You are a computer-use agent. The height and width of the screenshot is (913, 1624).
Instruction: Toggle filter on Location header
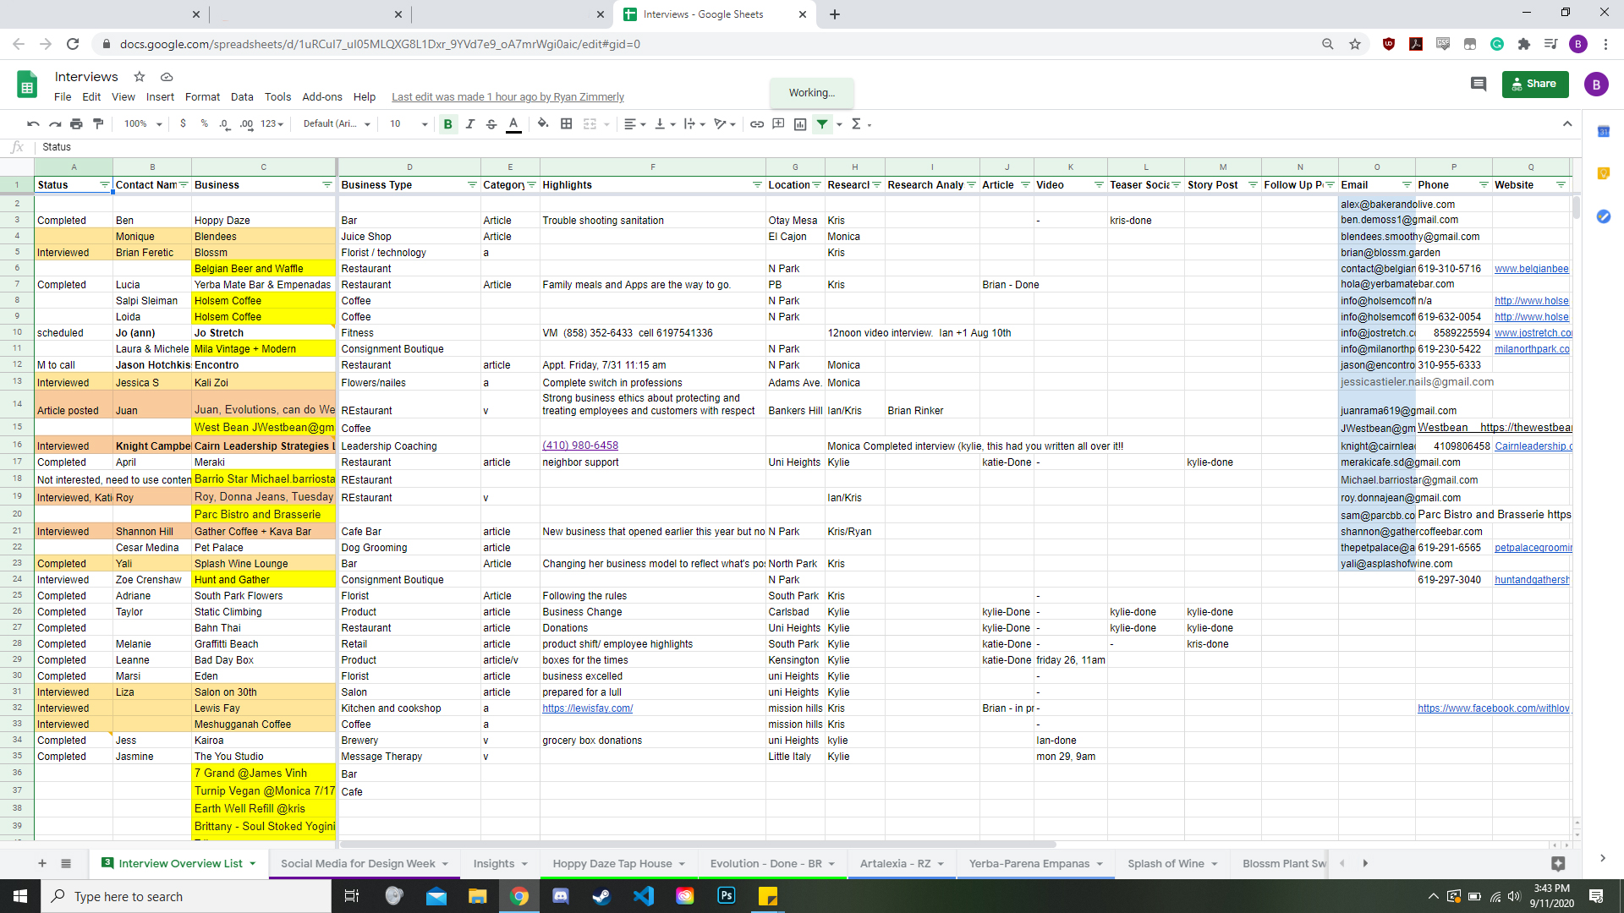click(x=816, y=185)
